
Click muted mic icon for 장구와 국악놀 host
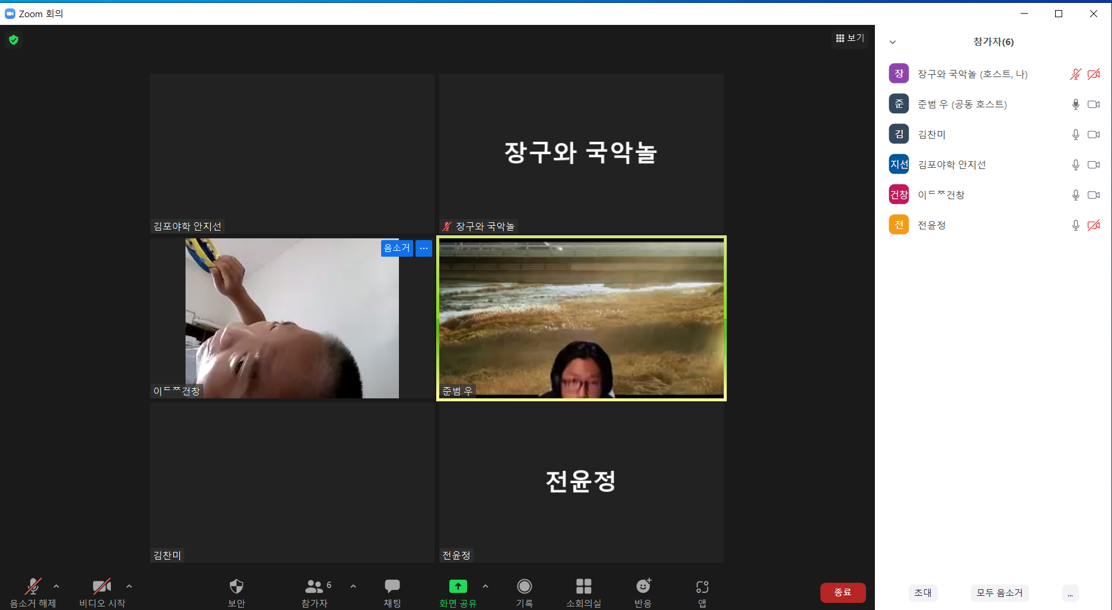1075,74
